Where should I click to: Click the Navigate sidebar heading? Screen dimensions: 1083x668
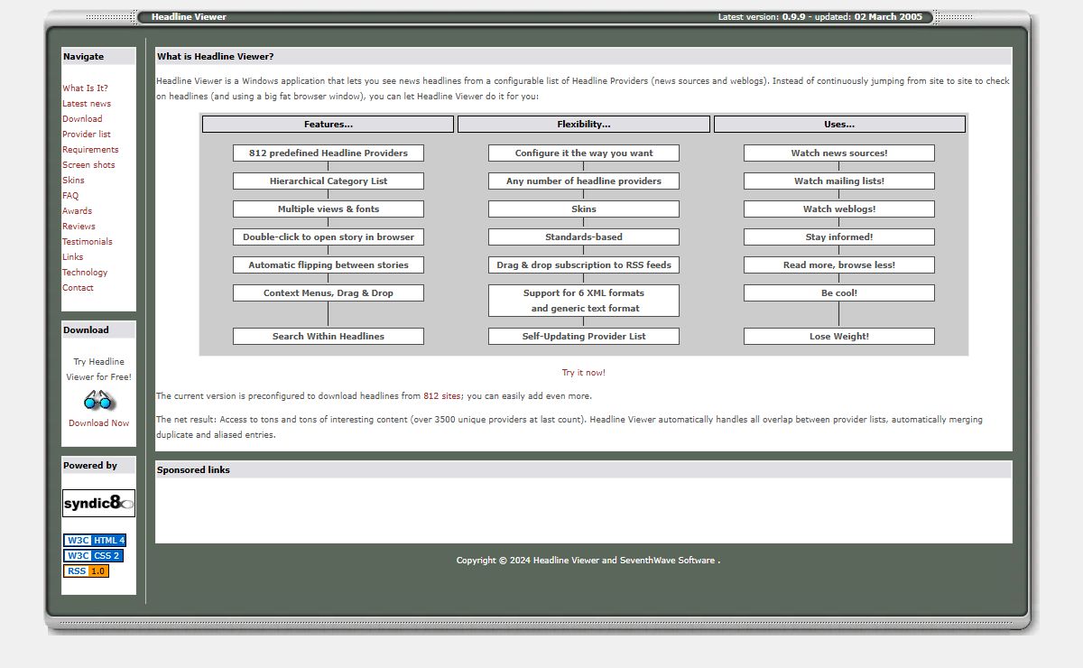(83, 57)
